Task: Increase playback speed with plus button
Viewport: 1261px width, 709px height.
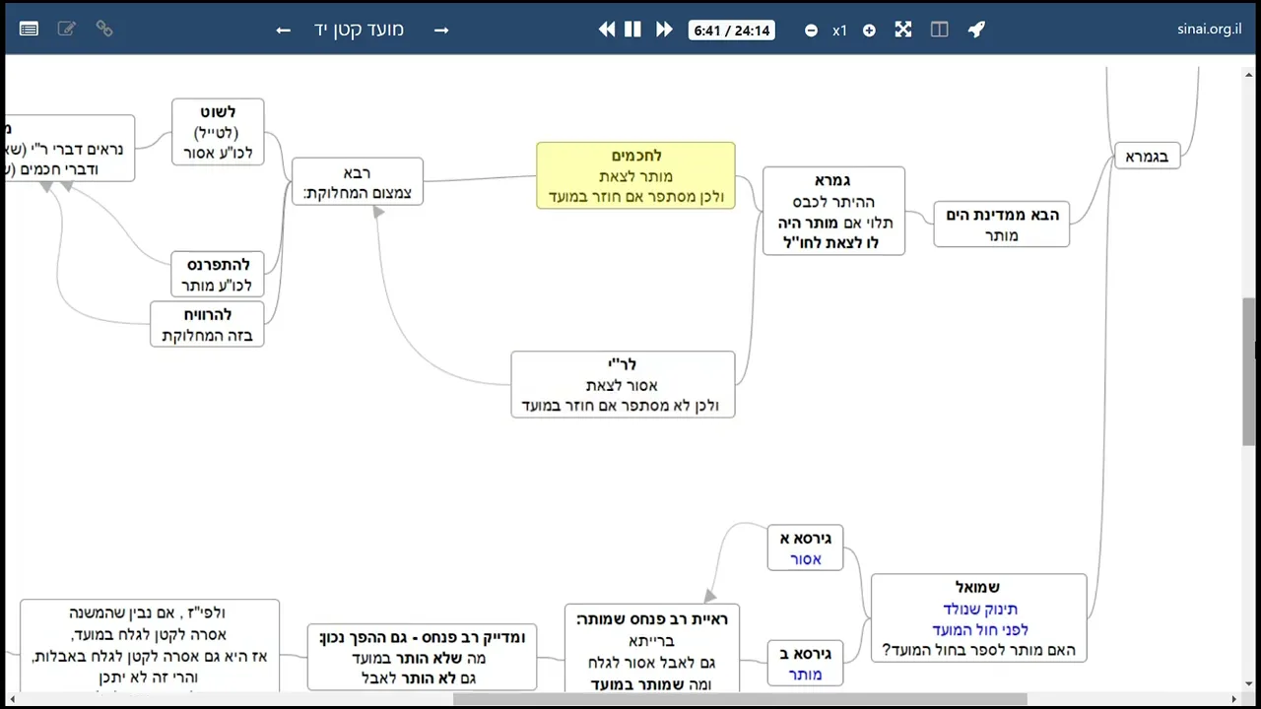Action: point(869,31)
